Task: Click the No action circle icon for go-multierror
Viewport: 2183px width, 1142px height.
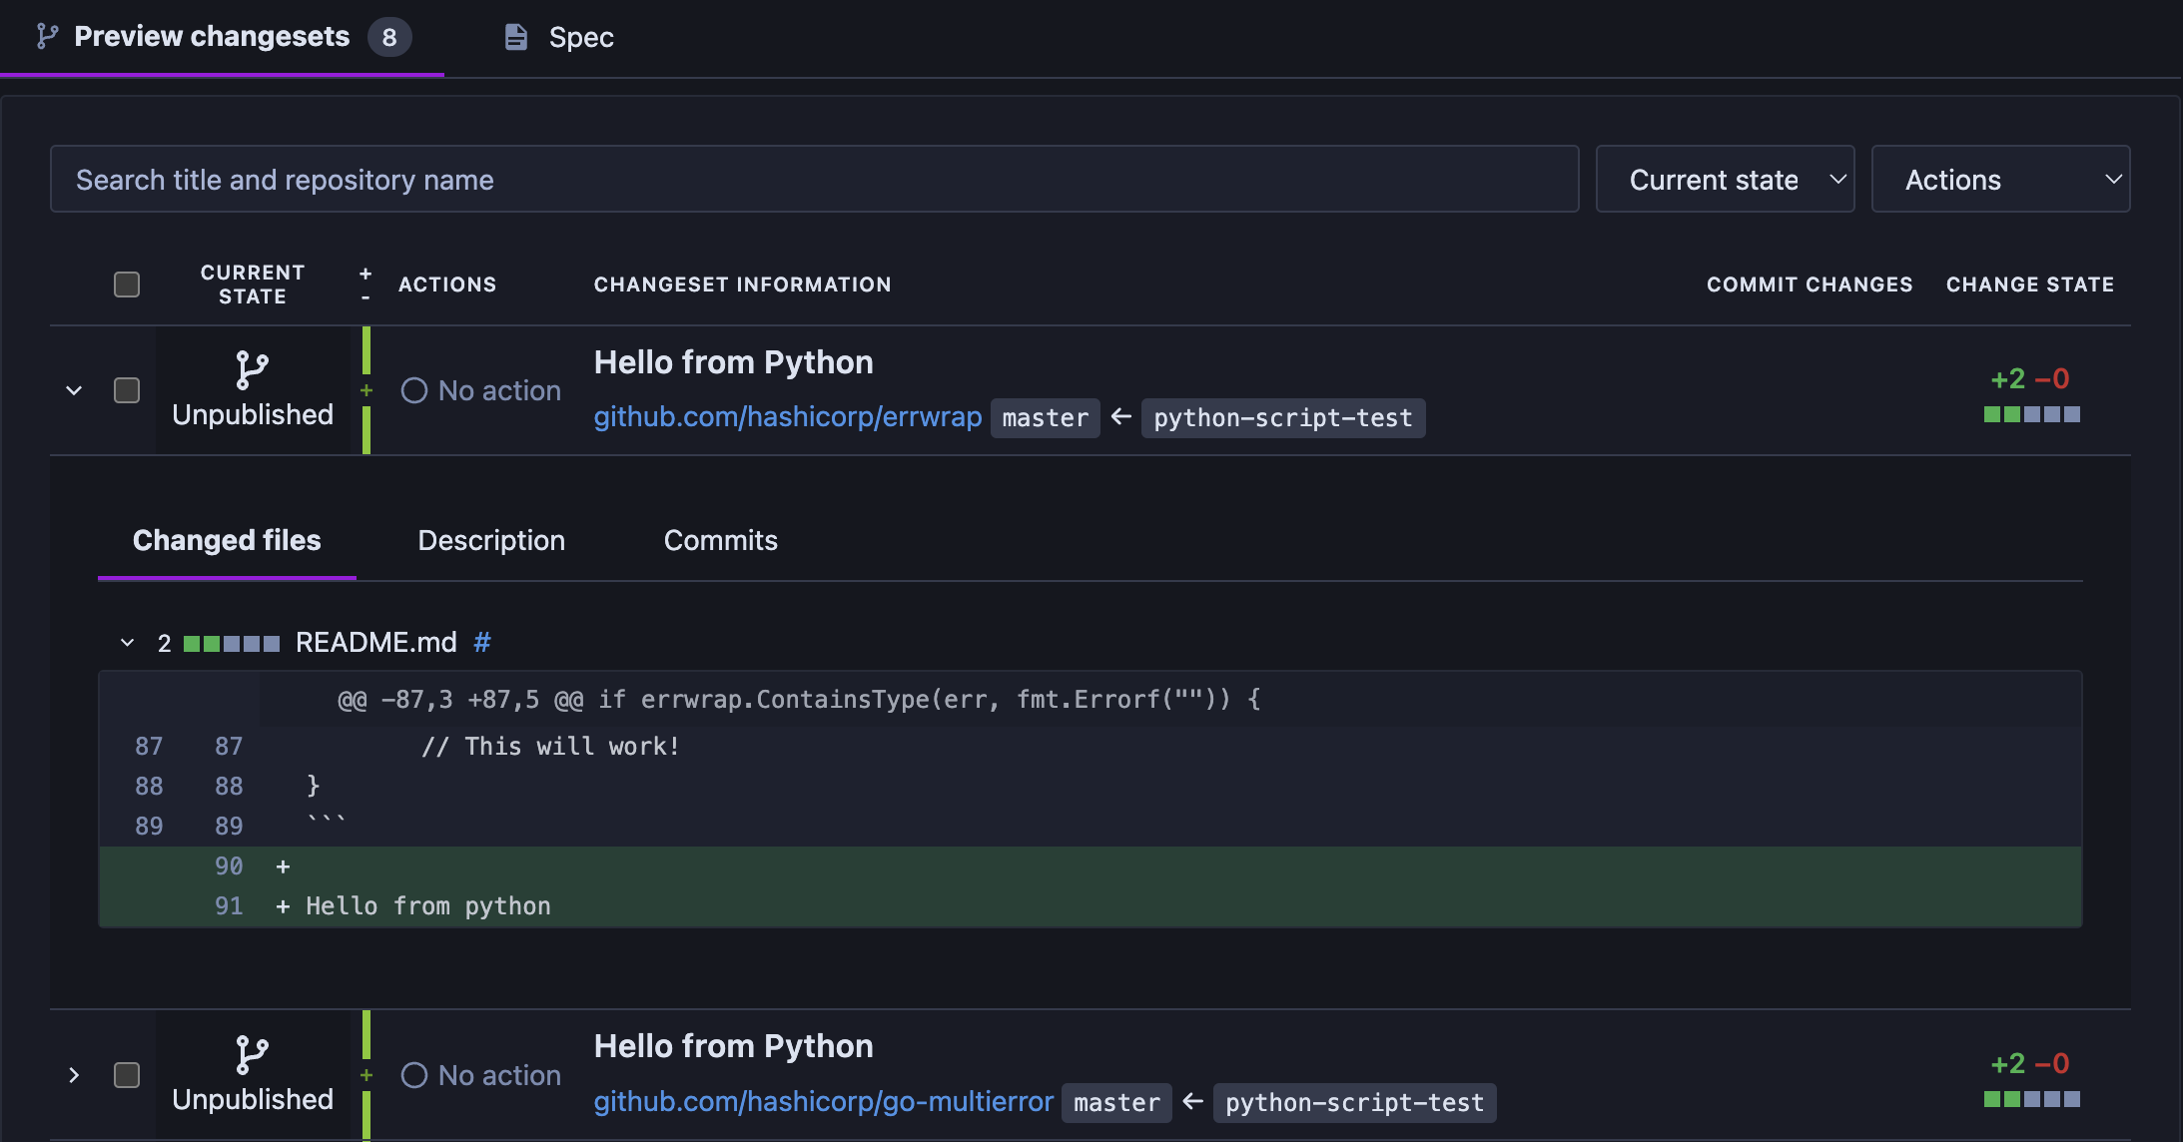Action: pos(414,1075)
